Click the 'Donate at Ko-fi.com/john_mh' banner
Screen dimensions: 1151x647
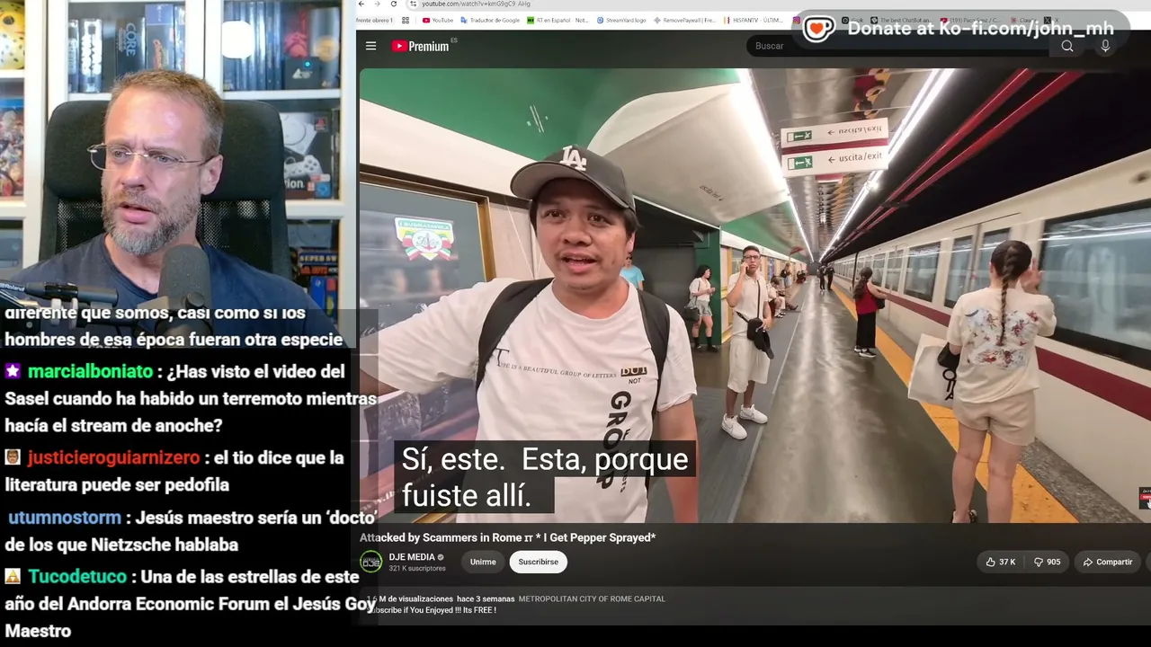(959, 29)
